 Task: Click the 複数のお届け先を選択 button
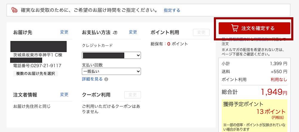[x=36, y=73]
